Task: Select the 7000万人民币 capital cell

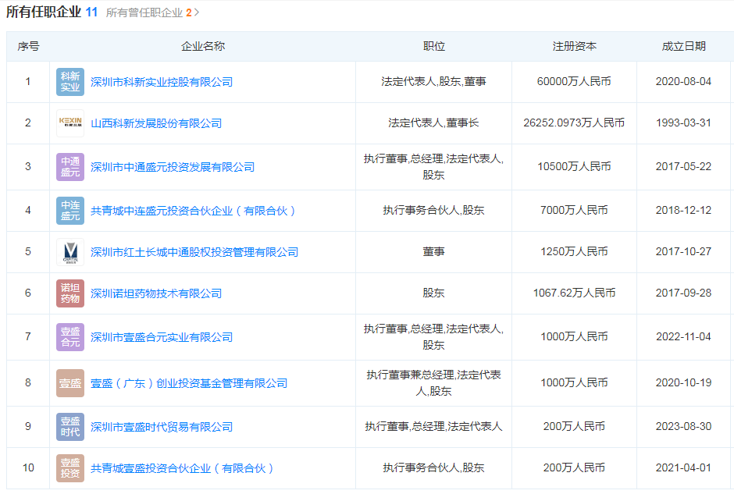Action: pos(574,210)
